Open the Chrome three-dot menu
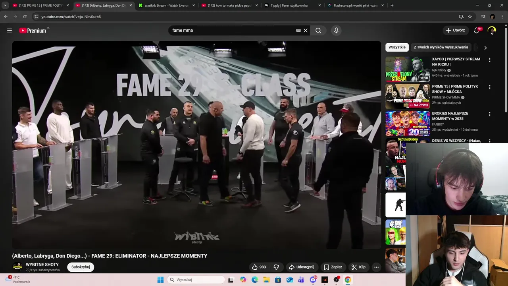The width and height of the screenshot is (508, 286). point(502,17)
